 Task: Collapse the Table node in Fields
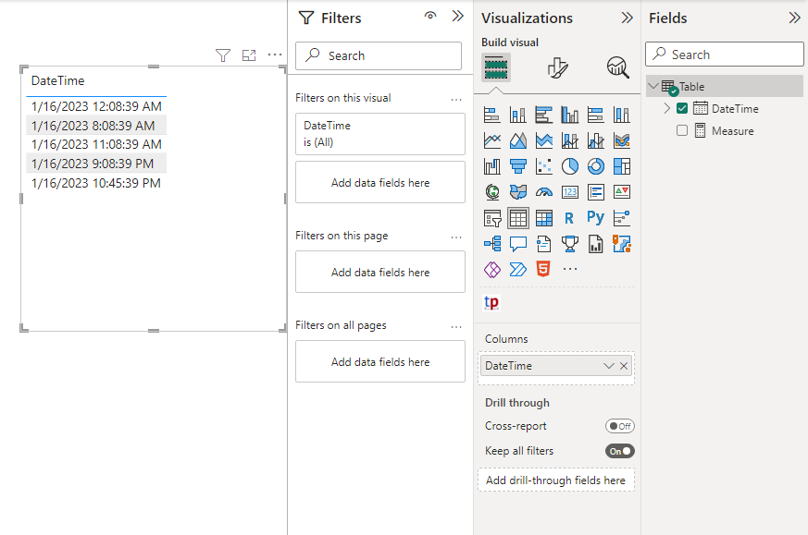653,86
